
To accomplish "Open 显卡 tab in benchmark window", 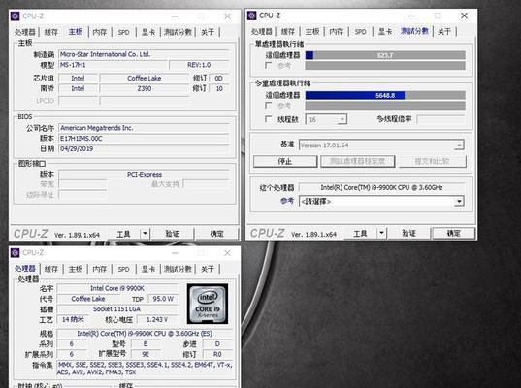I will point(385,31).
